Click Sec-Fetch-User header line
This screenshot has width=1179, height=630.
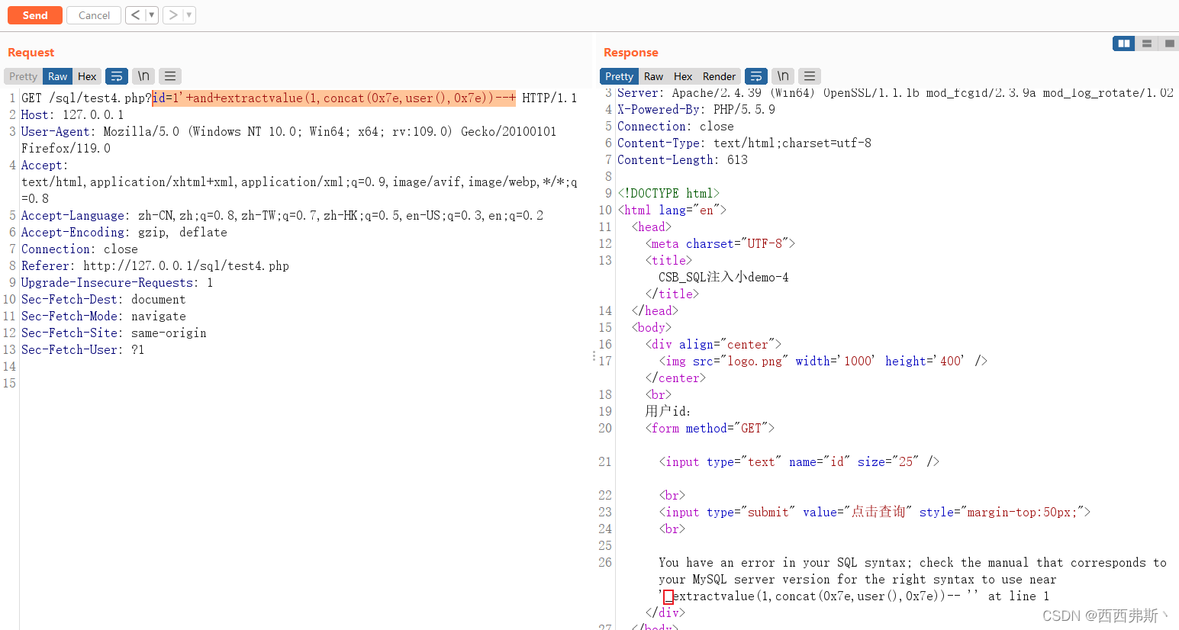click(82, 349)
